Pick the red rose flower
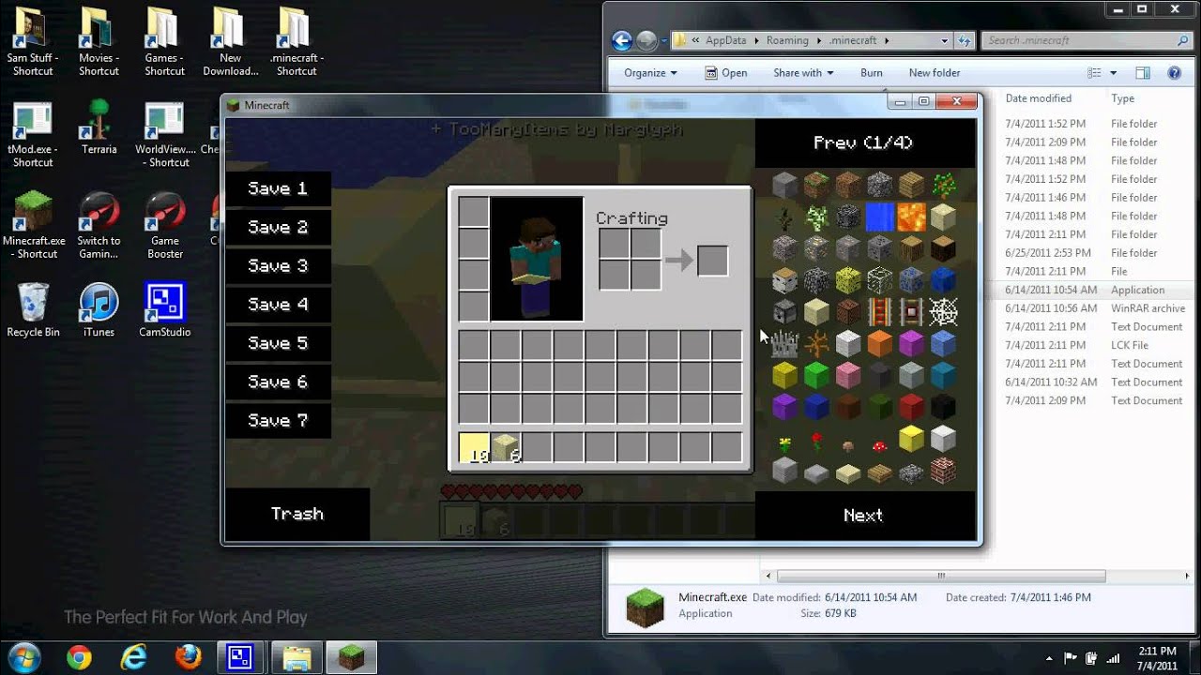 pyautogui.click(x=816, y=441)
